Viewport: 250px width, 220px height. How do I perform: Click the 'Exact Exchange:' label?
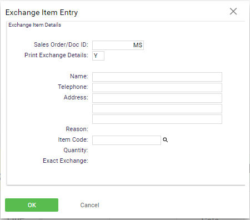66,161
